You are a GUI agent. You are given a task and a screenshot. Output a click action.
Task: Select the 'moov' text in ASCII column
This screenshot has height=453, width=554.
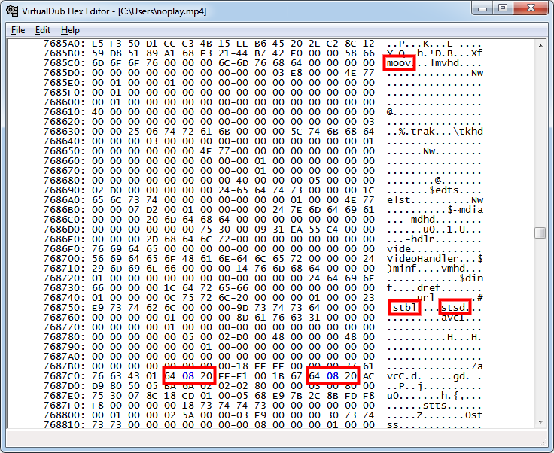[x=399, y=63]
